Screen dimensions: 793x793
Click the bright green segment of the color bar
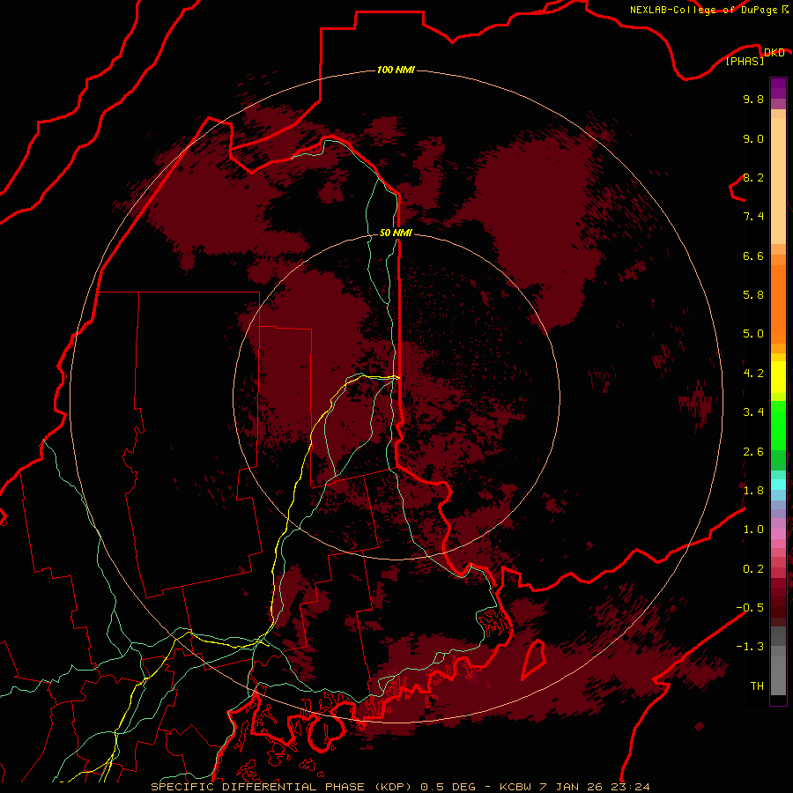coord(778,426)
